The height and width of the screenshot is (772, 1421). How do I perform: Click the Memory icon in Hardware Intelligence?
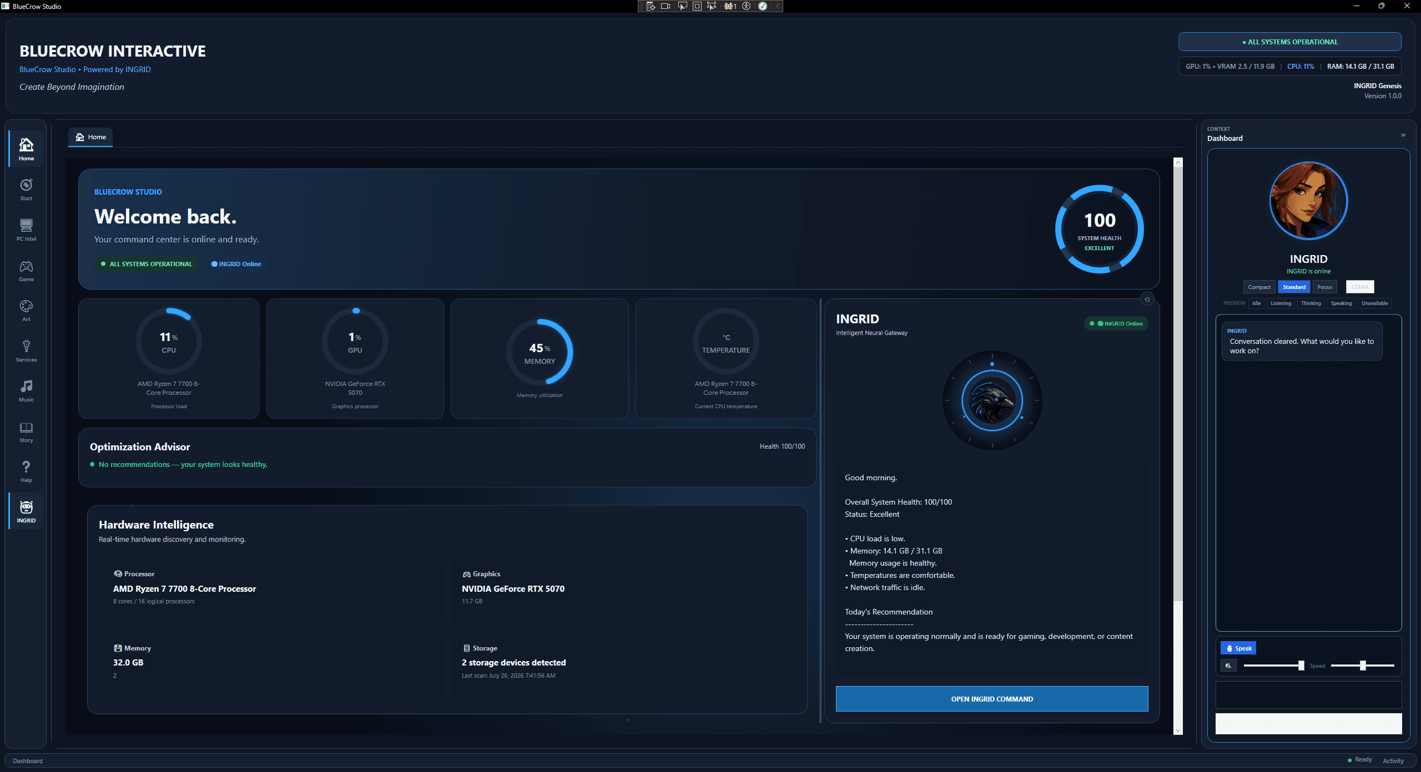pos(118,648)
